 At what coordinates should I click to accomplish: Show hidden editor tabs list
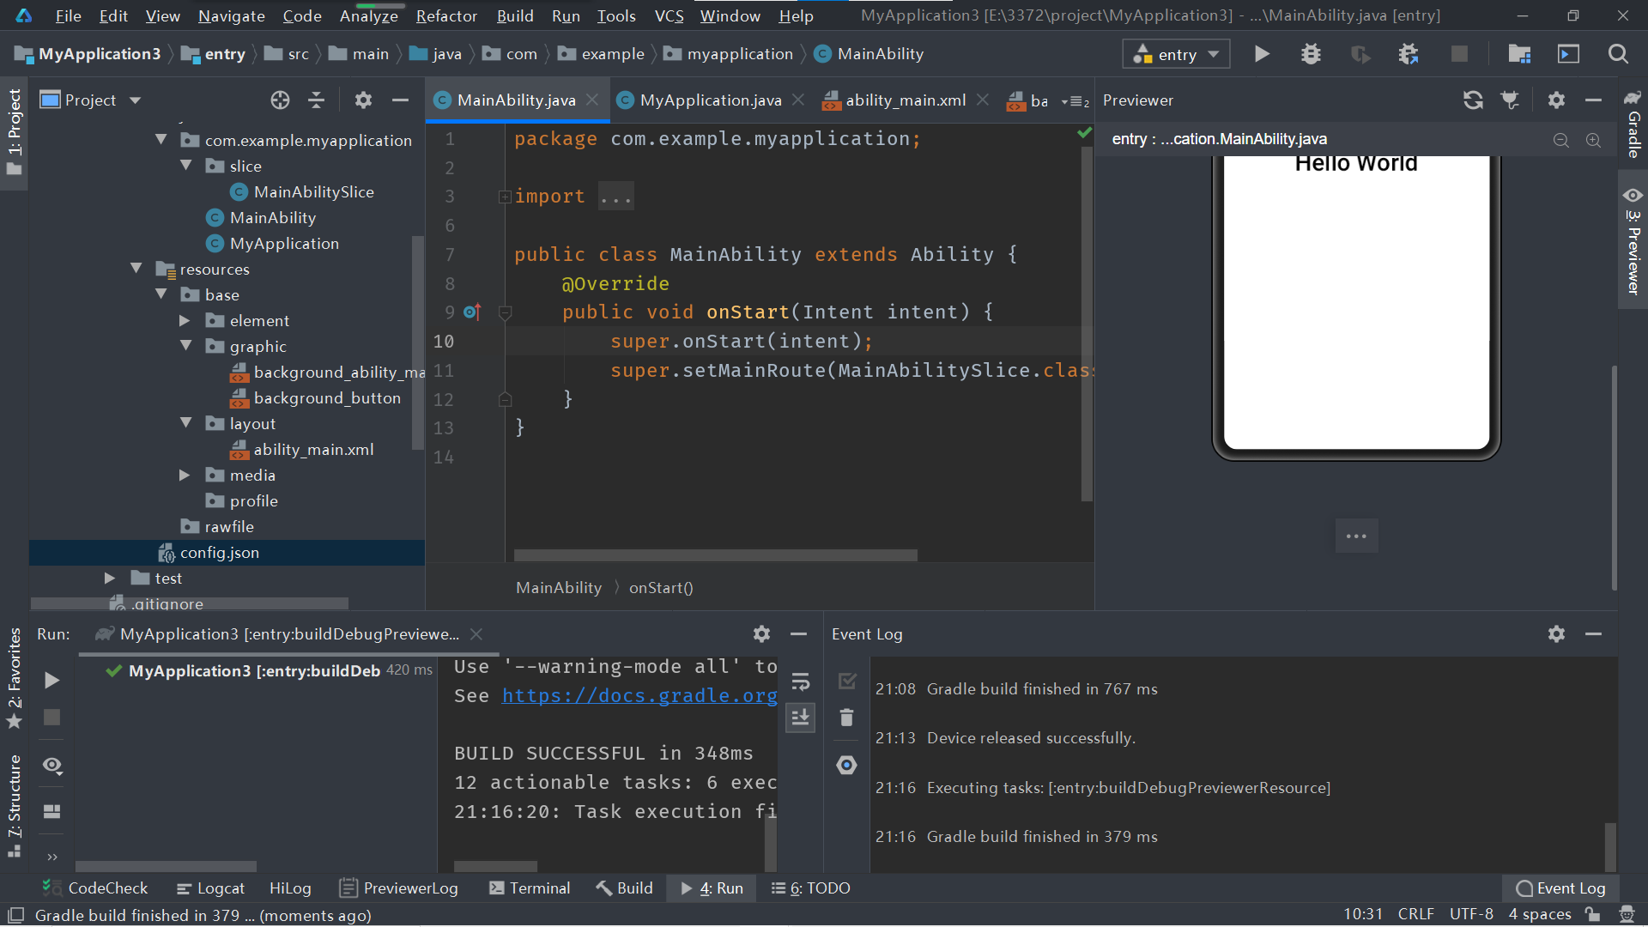click(1075, 101)
